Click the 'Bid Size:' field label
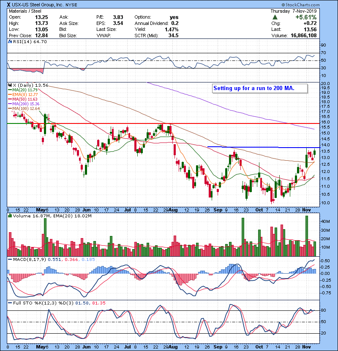The image size is (338, 351). 68,36
